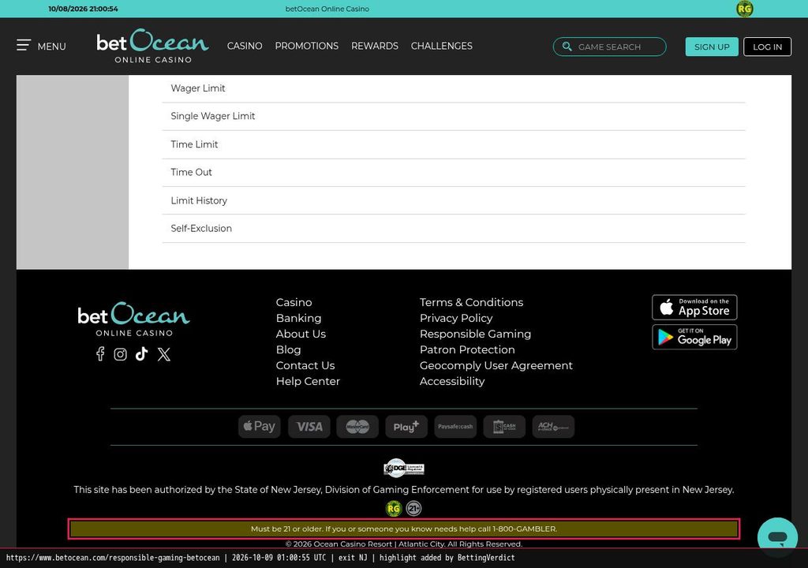Screen dimensions: 808x568
Task: Click the 21+ age badge
Action: [413, 509]
